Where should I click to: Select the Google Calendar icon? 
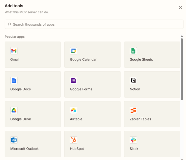(73, 51)
